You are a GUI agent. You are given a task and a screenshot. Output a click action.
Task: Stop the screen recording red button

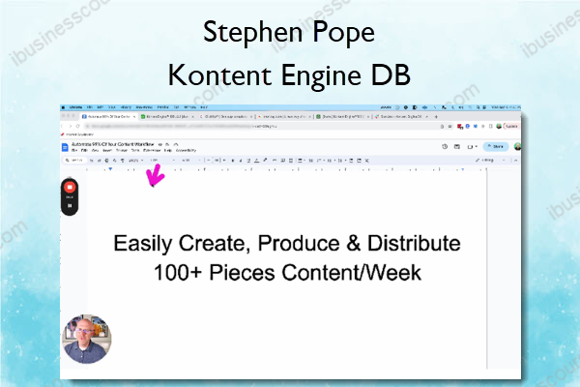[x=70, y=187]
